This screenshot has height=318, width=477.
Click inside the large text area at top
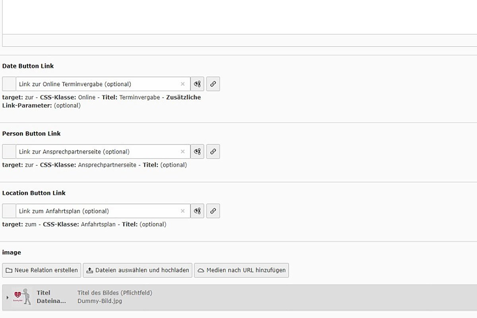coord(238,16)
